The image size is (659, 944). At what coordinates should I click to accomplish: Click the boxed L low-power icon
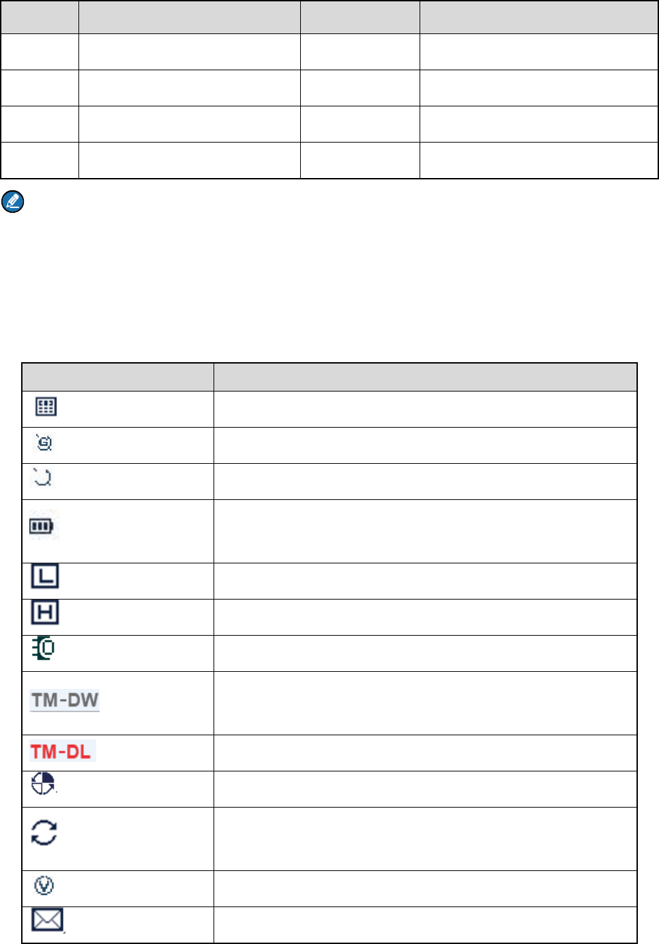45,576
